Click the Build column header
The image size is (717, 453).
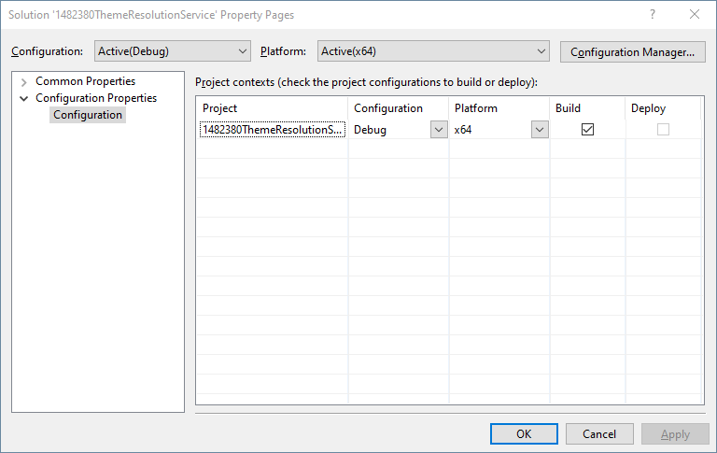587,108
